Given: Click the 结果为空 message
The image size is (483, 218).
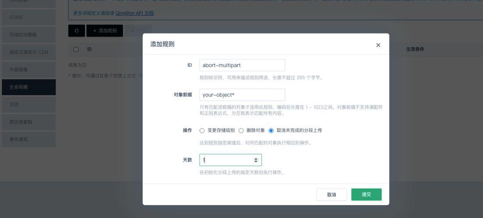Looking at the screenshot, I should point(77,65).
